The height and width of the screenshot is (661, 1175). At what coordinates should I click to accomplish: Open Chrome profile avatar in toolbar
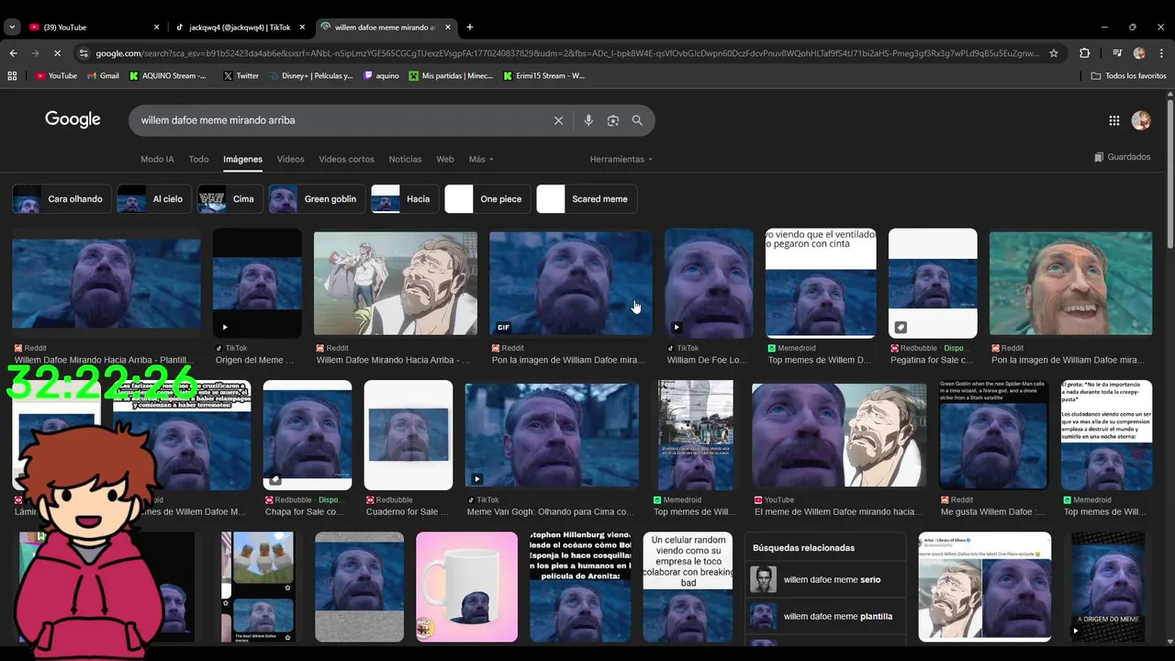(1139, 53)
